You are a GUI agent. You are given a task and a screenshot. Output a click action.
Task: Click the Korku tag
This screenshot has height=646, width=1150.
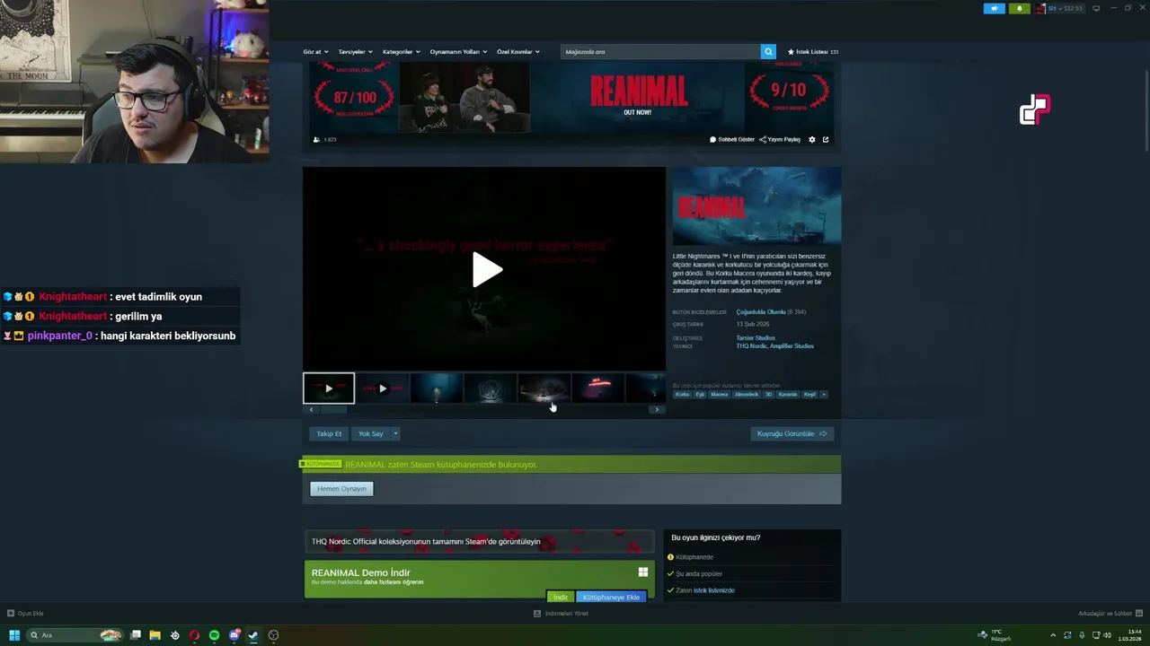tap(683, 395)
